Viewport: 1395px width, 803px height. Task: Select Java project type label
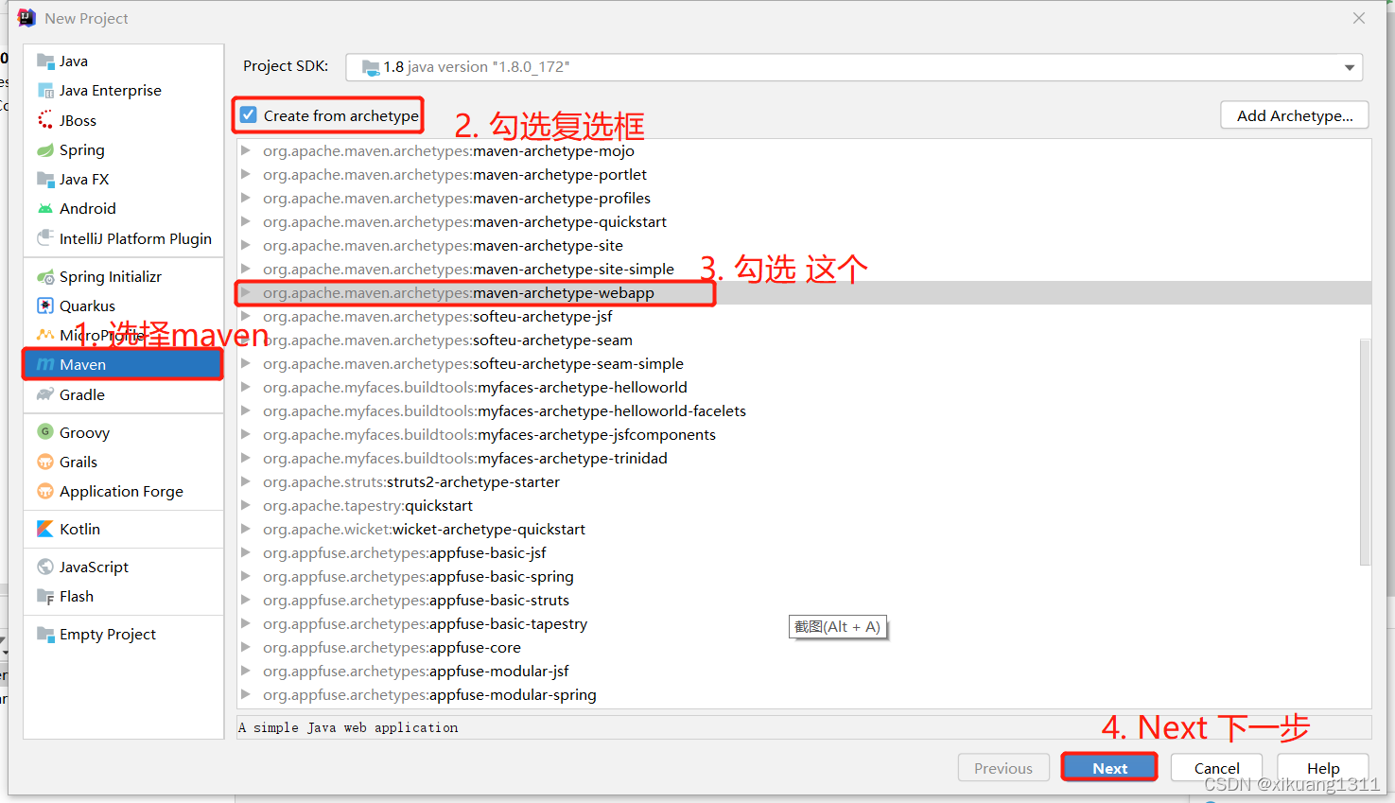click(74, 61)
